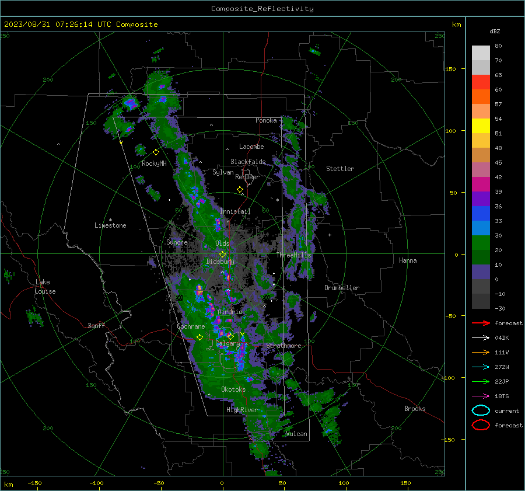Select the purple 39 dBZ swatch
This screenshot has width=525, height=491.
point(481,199)
